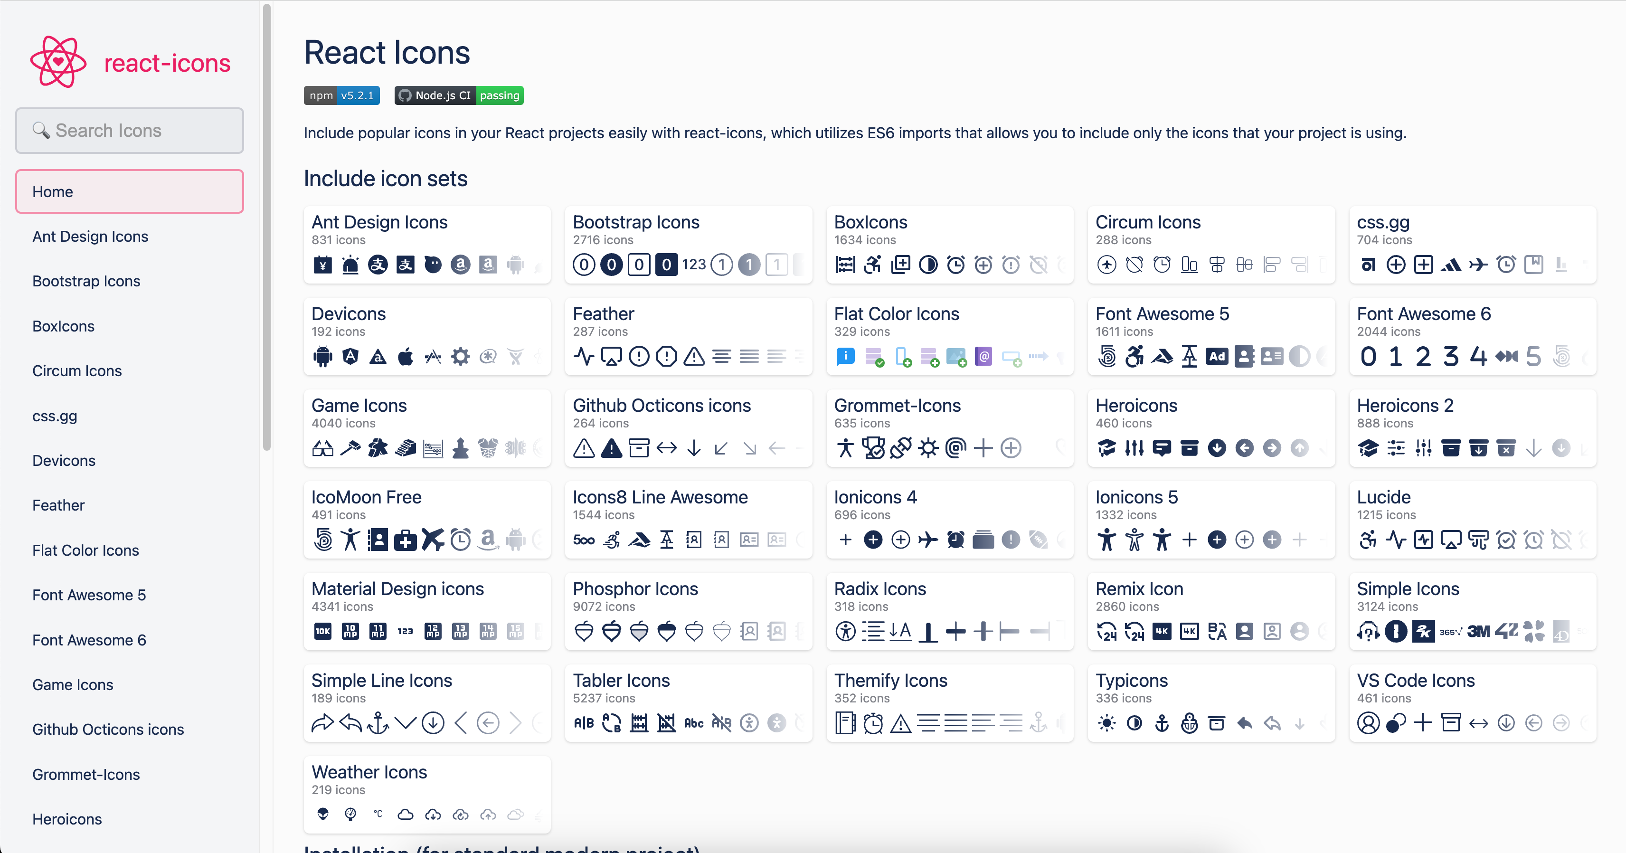Click the airplane icon in Ionicons 4 card
1626x853 pixels.
pos(928,540)
